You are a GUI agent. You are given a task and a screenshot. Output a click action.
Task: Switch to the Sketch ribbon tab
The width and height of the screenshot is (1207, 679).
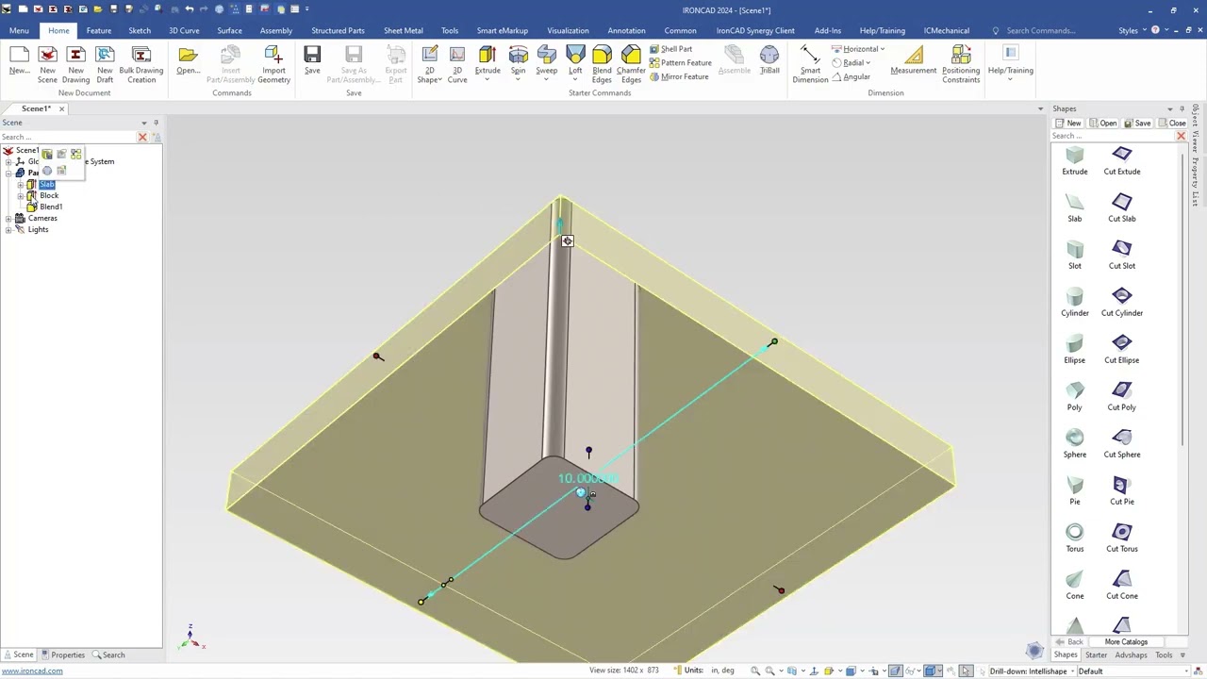[x=140, y=30]
